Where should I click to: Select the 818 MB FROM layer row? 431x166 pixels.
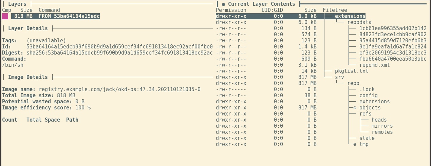coord(56,16)
